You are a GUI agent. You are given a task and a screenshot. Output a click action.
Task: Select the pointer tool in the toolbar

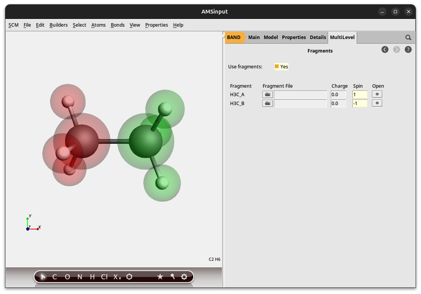pyautogui.click(x=43, y=277)
